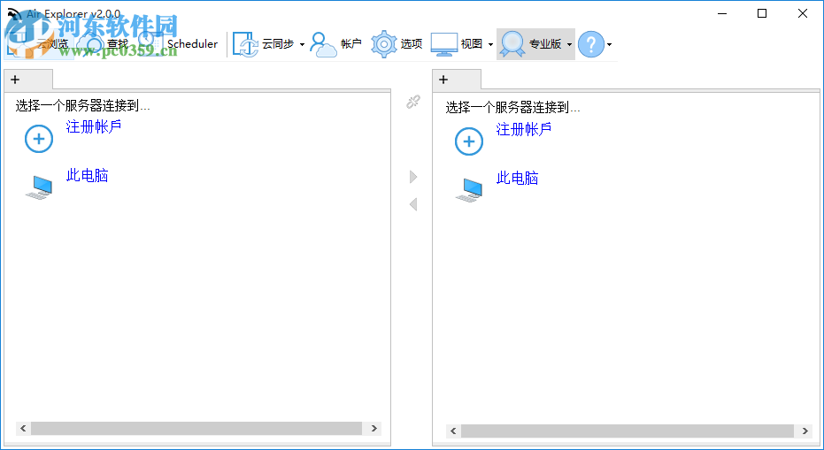The height and width of the screenshot is (450, 824).
Task: Maximize the Air Explorer window
Action: 762,13
